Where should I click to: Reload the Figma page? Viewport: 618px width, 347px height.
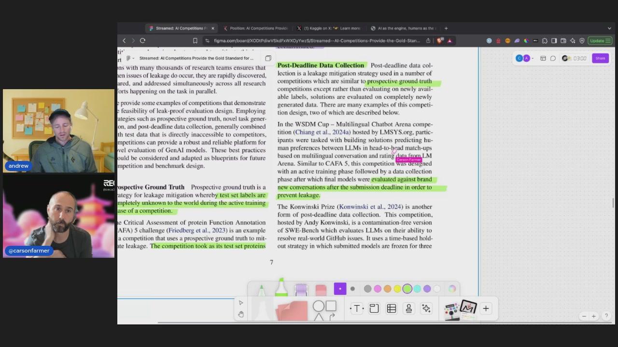[143, 40]
